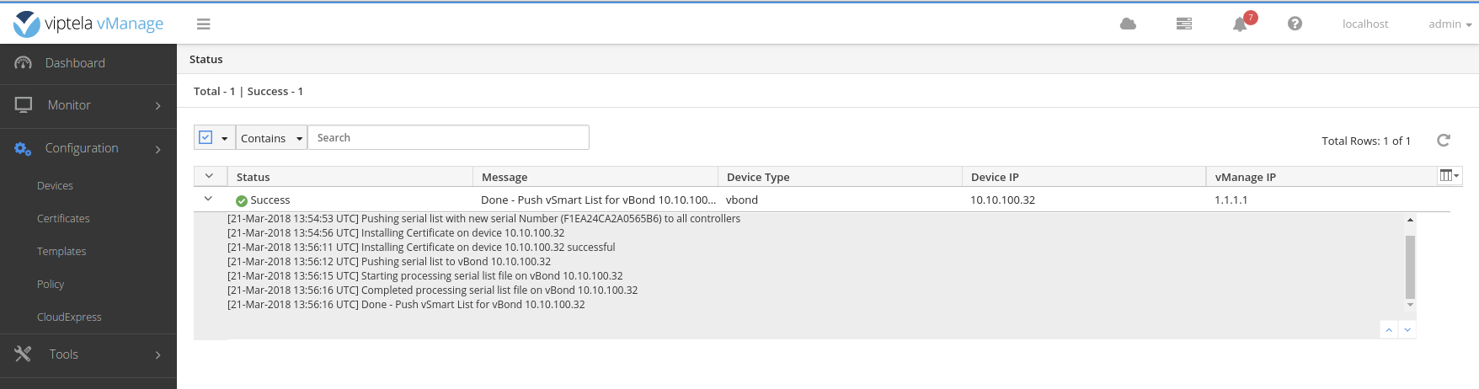Click the hamburger menu icon
This screenshot has width=1479, height=389.
203,24
